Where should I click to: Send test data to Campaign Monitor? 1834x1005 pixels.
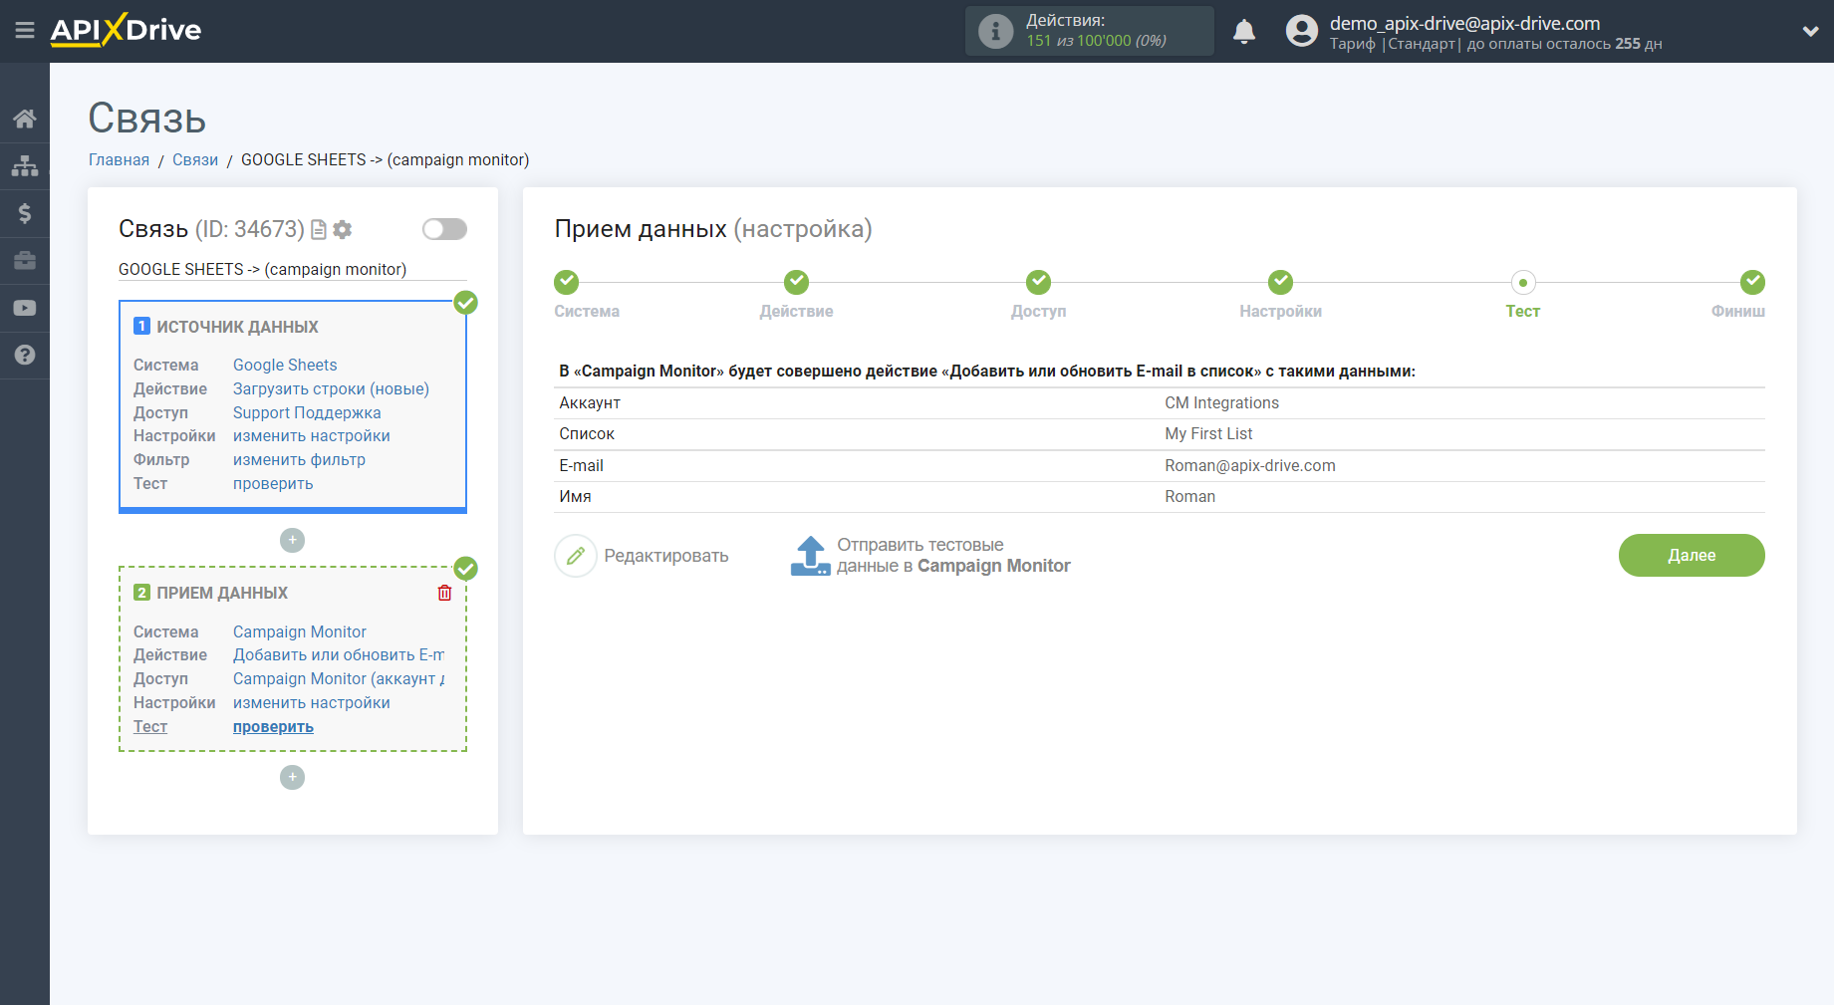click(x=953, y=556)
